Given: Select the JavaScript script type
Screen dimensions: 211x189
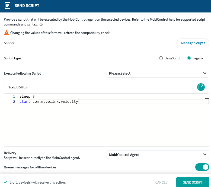Looking at the screenshot, I should (x=161, y=58).
